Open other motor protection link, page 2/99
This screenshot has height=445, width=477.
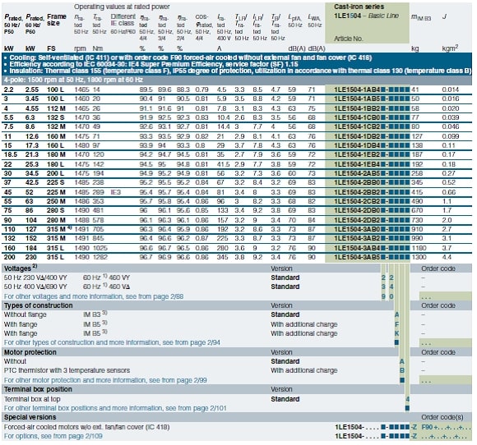tap(105, 380)
